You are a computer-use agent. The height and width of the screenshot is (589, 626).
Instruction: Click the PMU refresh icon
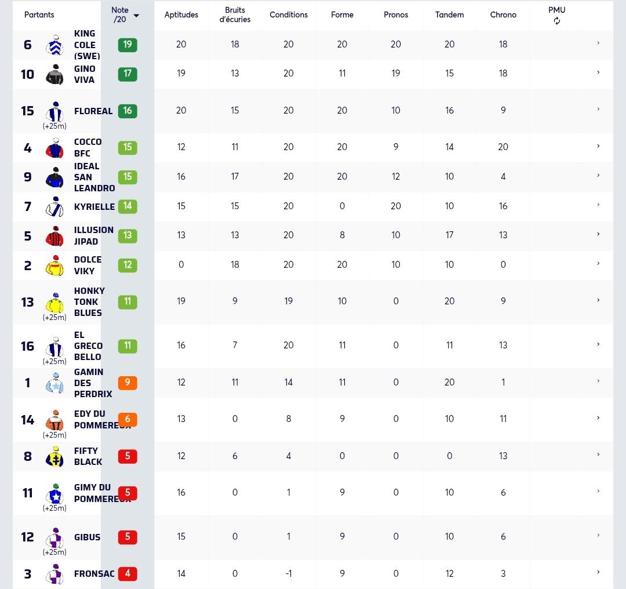[x=556, y=21]
